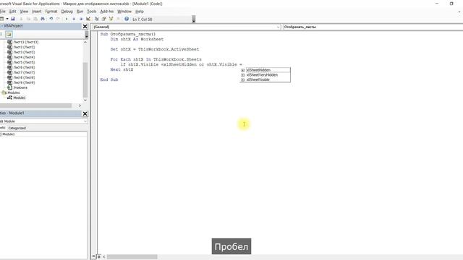463x260 pixels.
Task: Click the Paste toolbar icon
Action: coord(35,19)
